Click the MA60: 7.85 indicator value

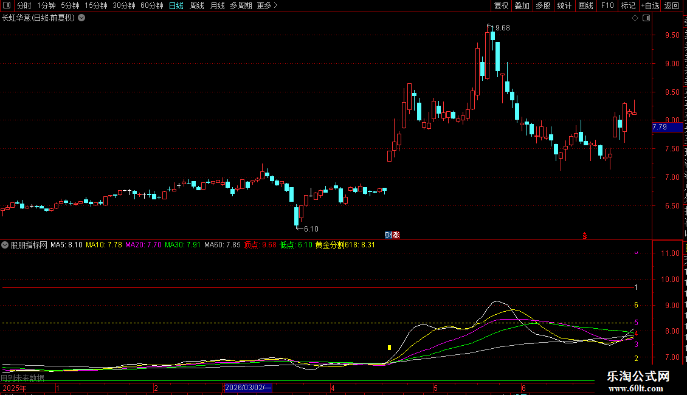[223, 245]
